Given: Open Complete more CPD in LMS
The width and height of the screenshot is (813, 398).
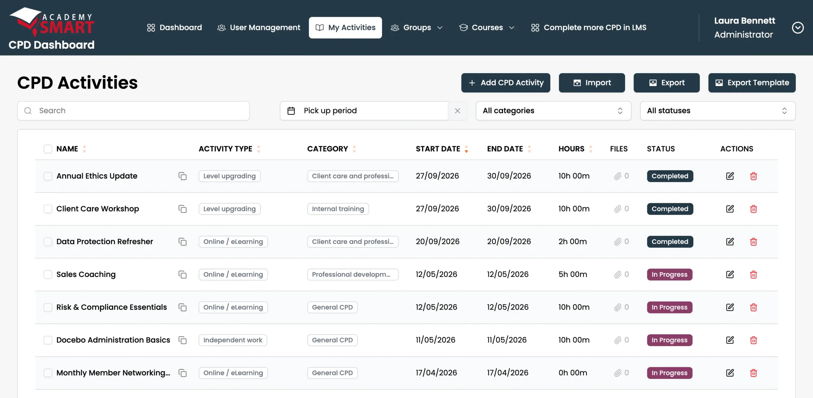Looking at the screenshot, I should point(588,28).
